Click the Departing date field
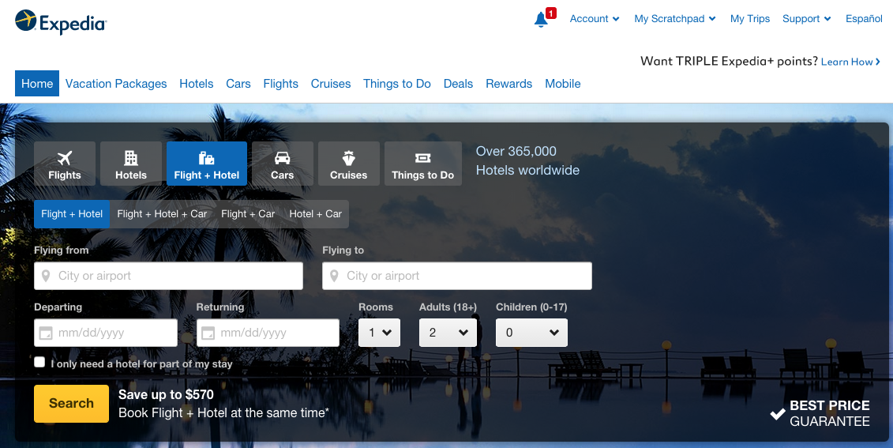The width and height of the screenshot is (893, 448). pos(106,333)
